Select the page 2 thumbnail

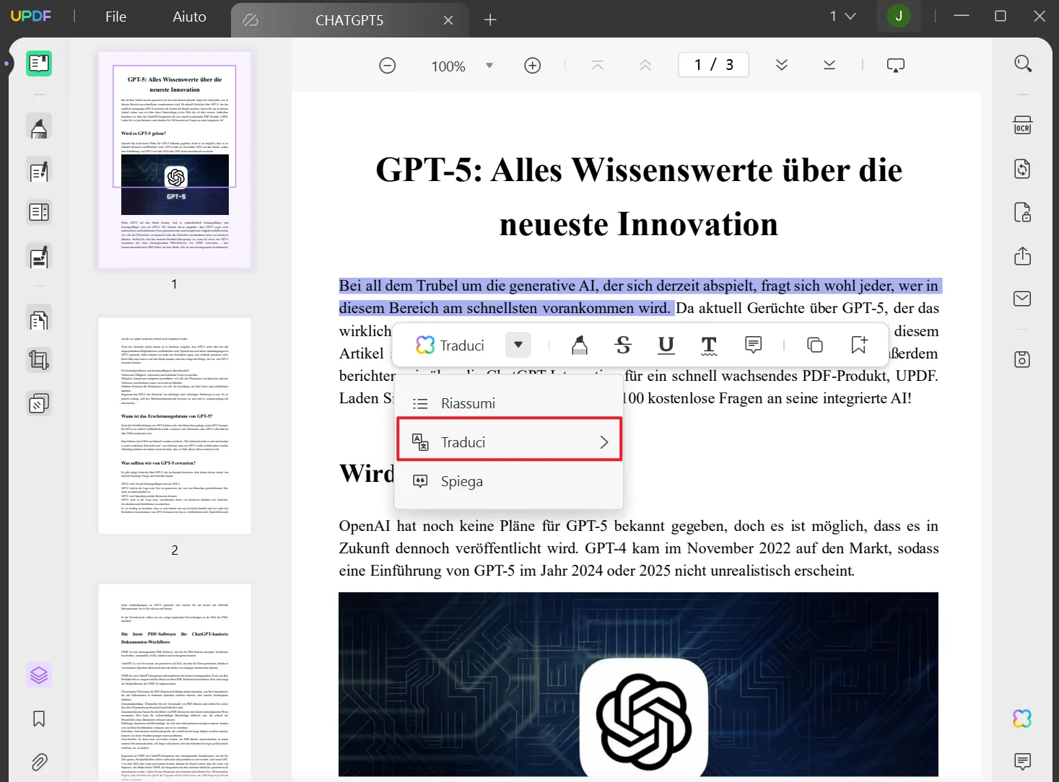coord(175,426)
